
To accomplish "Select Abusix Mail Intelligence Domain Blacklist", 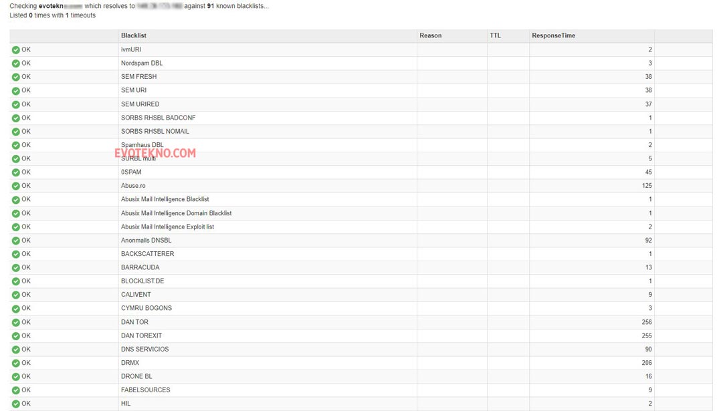I will coord(177,213).
